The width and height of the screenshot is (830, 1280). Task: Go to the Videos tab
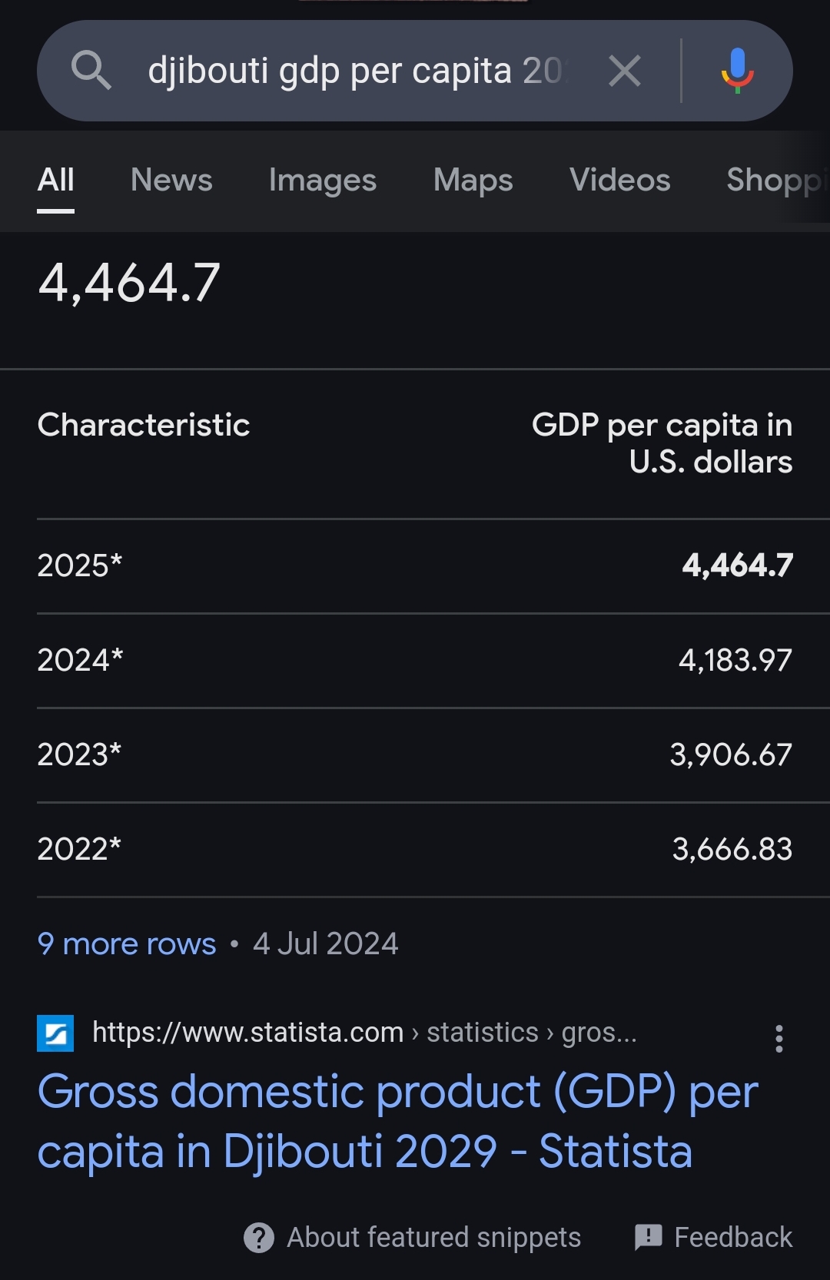tap(619, 180)
